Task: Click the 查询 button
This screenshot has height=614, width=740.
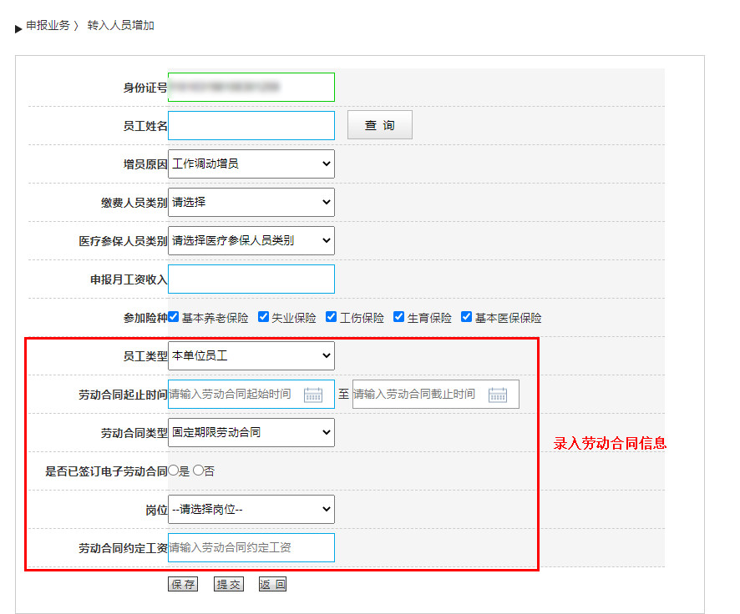Action: pos(379,126)
